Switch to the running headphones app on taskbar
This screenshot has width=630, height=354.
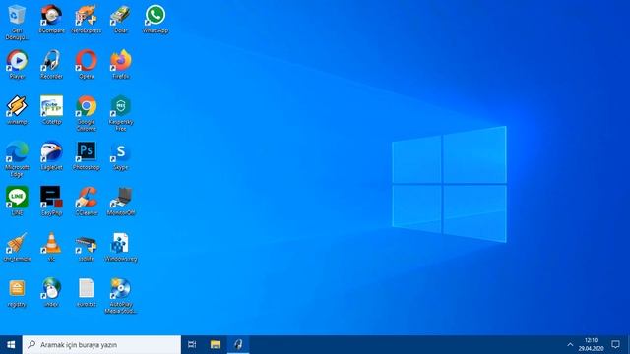point(238,344)
